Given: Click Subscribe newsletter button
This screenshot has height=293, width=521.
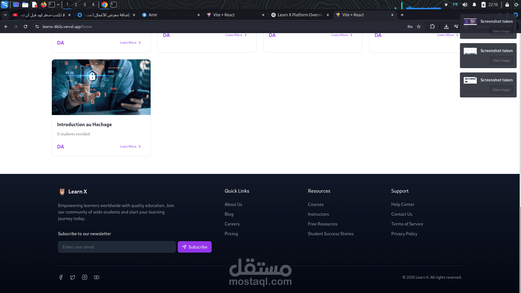Looking at the screenshot, I should pyautogui.click(x=195, y=247).
